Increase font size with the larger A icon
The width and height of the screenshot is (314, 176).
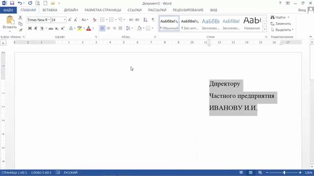click(x=70, y=20)
